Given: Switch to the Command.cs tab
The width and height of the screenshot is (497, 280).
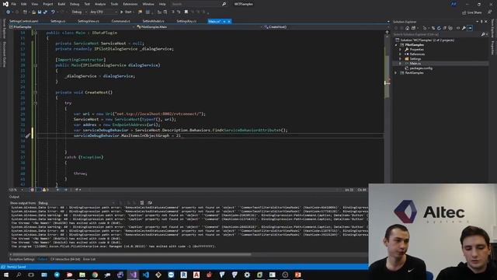Looking at the screenshot, I should pyautogui.click(x=121, y=21).
